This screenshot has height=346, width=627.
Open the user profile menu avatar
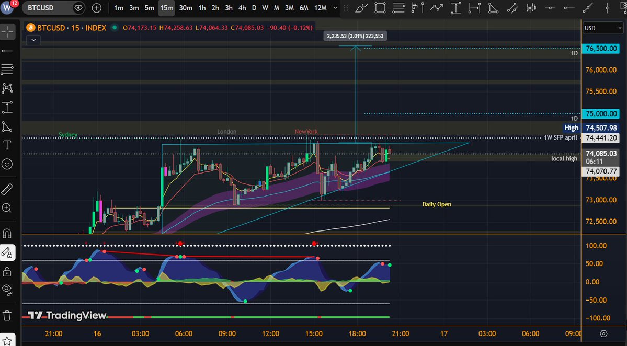7,8
